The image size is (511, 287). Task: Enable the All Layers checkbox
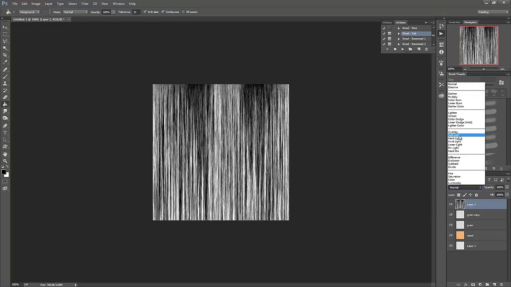tap(183, 12)
